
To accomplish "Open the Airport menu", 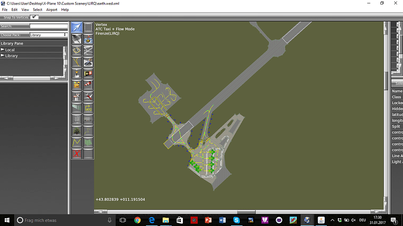I will [52, 10].
